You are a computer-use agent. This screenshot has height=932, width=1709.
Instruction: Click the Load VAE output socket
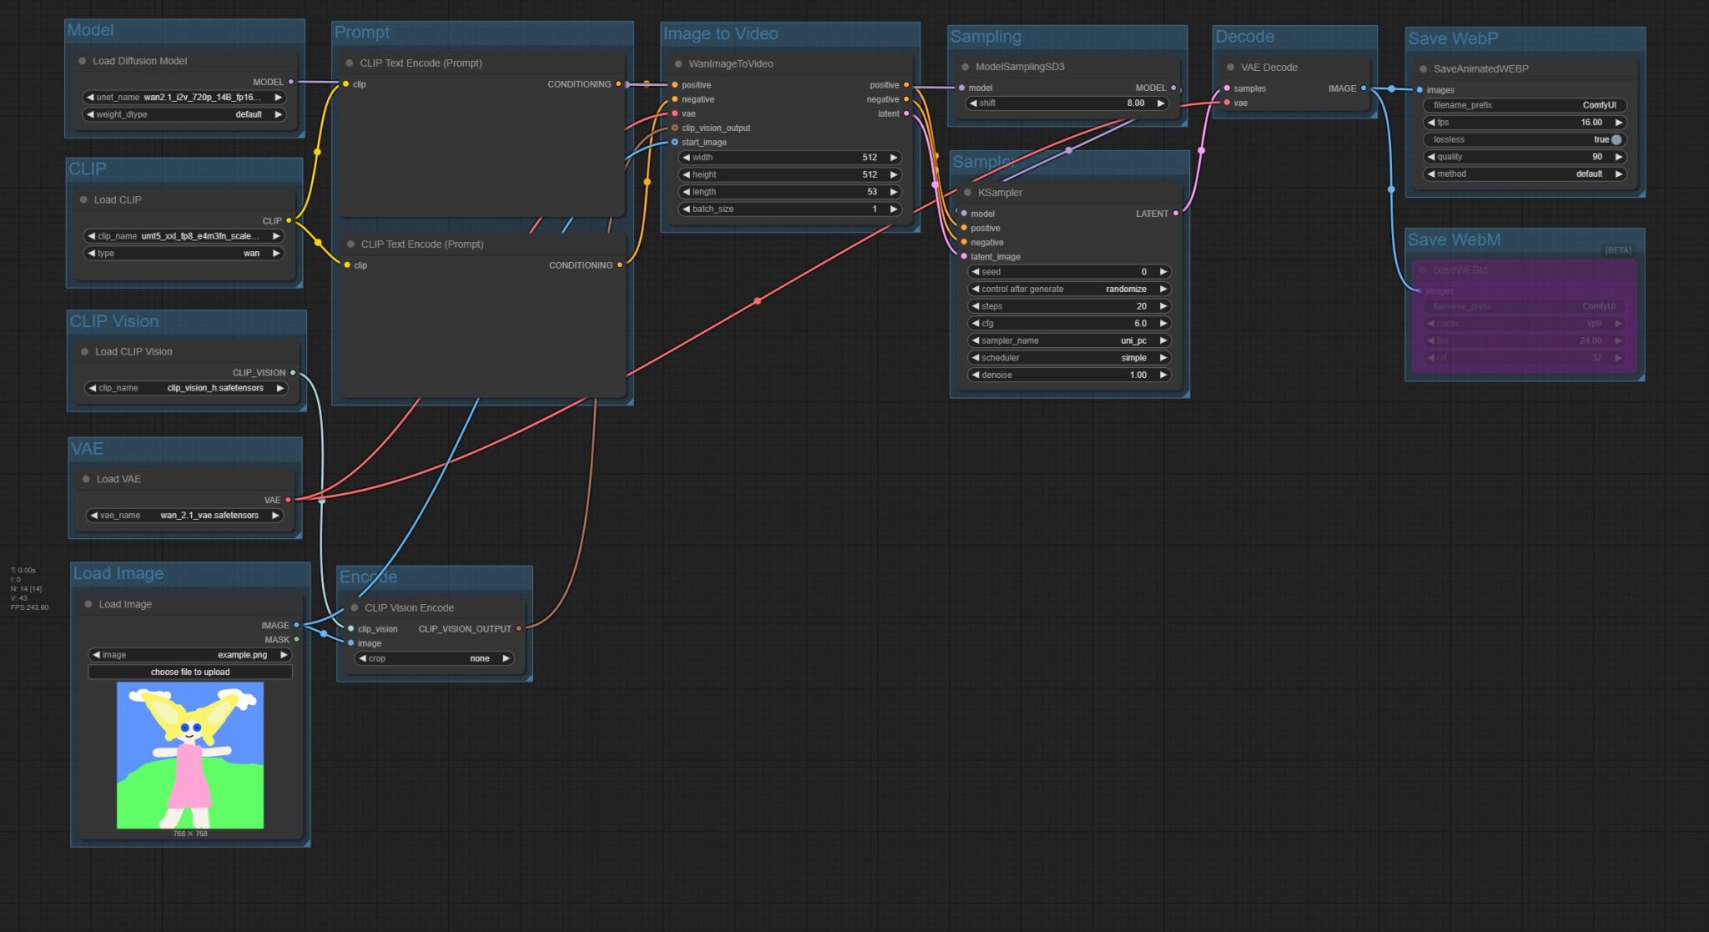pos(288,500)
